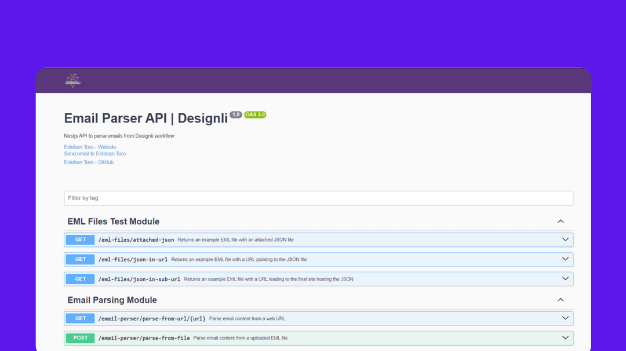This screenshot has width=626, height=351.
Task: Open the Send email to Esteban Toro link
Action: [94, 154]
